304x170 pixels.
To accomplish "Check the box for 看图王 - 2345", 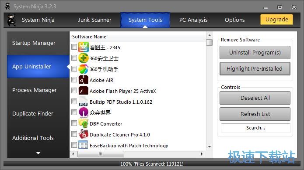I will tap(74, 47).
